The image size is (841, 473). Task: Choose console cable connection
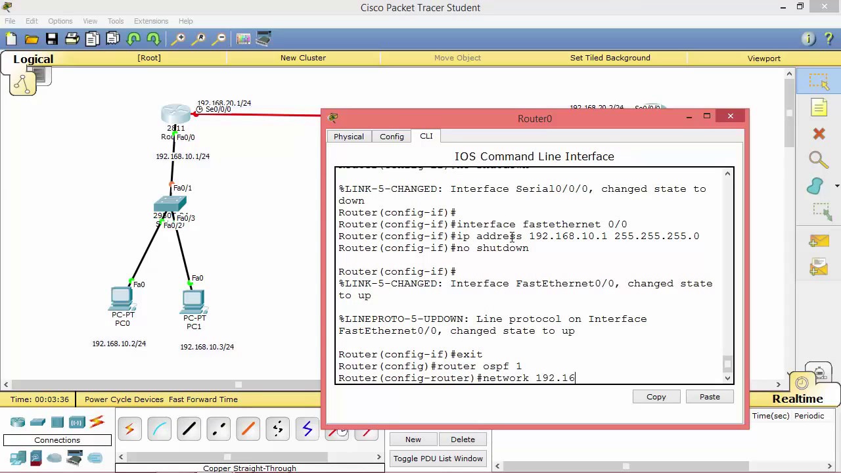pos(160,430)
